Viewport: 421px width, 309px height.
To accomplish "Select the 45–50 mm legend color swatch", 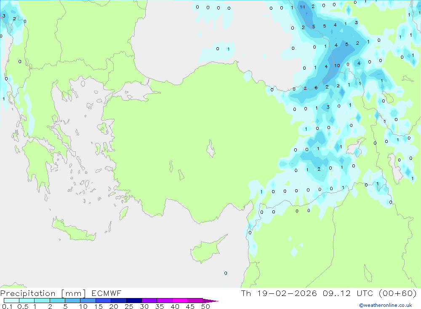I will pyautogui.click(x=195, y=301).
